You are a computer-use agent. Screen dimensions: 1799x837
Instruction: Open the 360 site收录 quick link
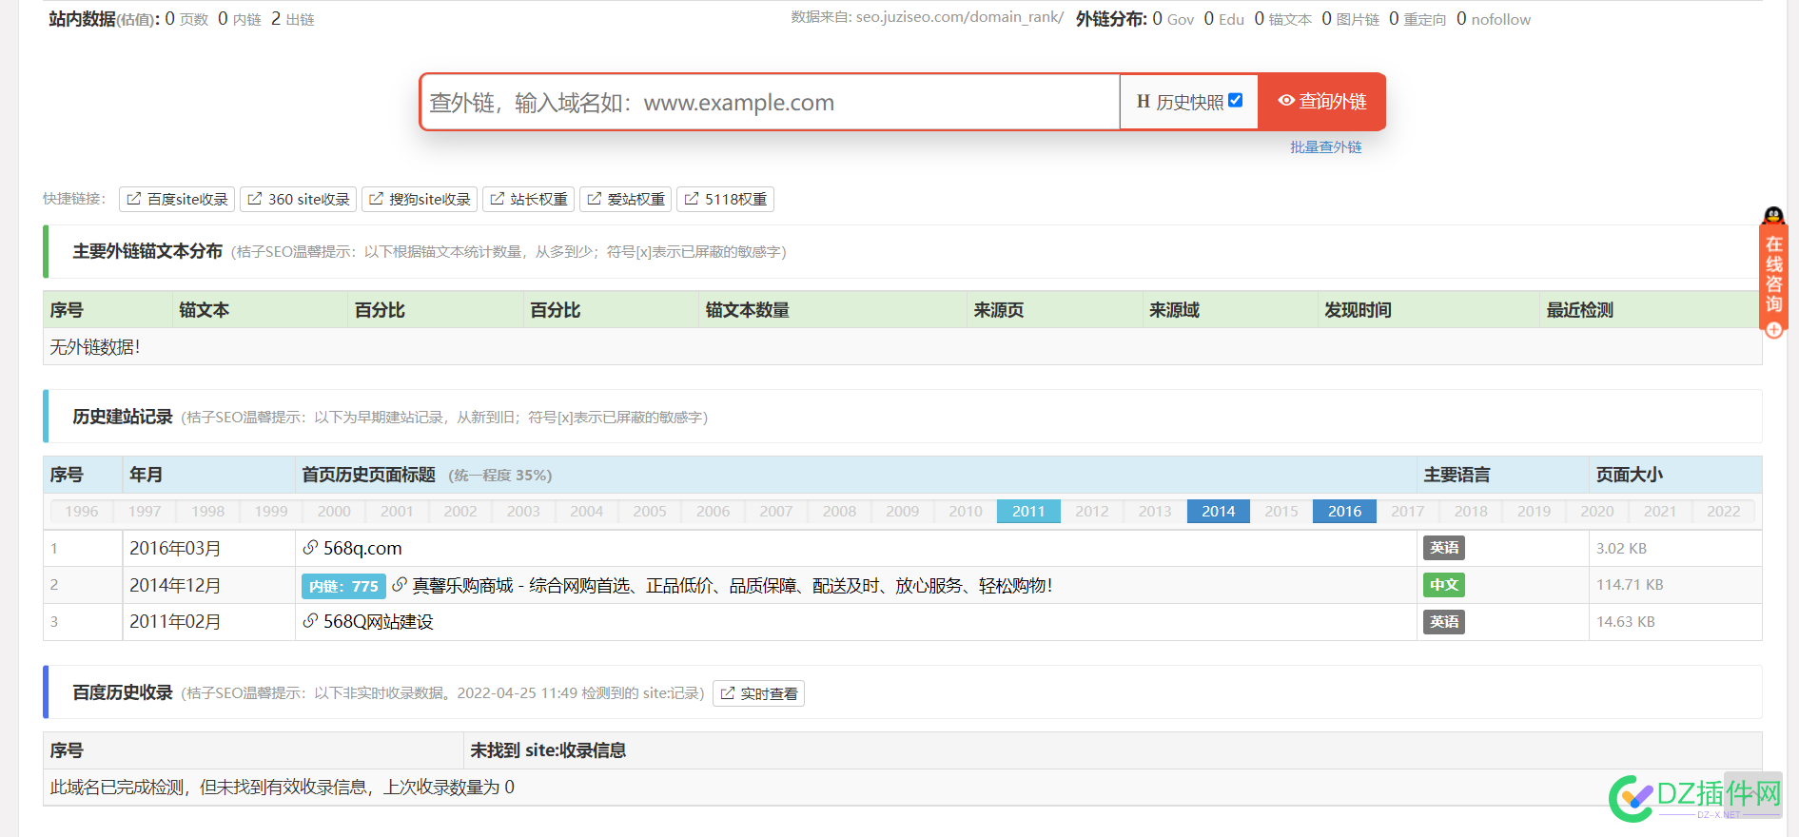[x=298, y=199]
